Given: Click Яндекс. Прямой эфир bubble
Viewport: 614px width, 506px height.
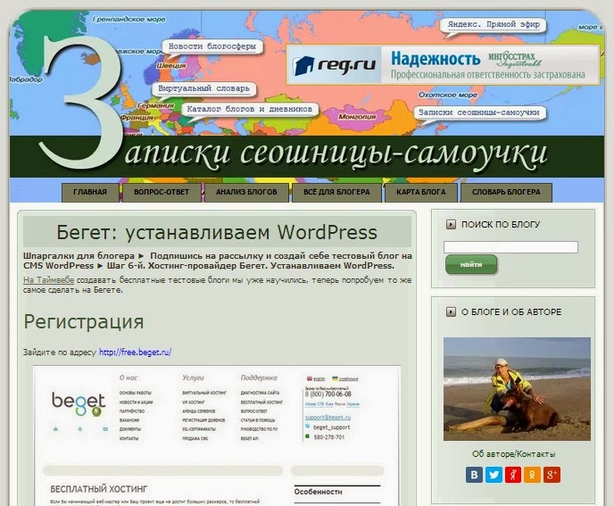Looking at the screenshot, I should coord(494,25).
